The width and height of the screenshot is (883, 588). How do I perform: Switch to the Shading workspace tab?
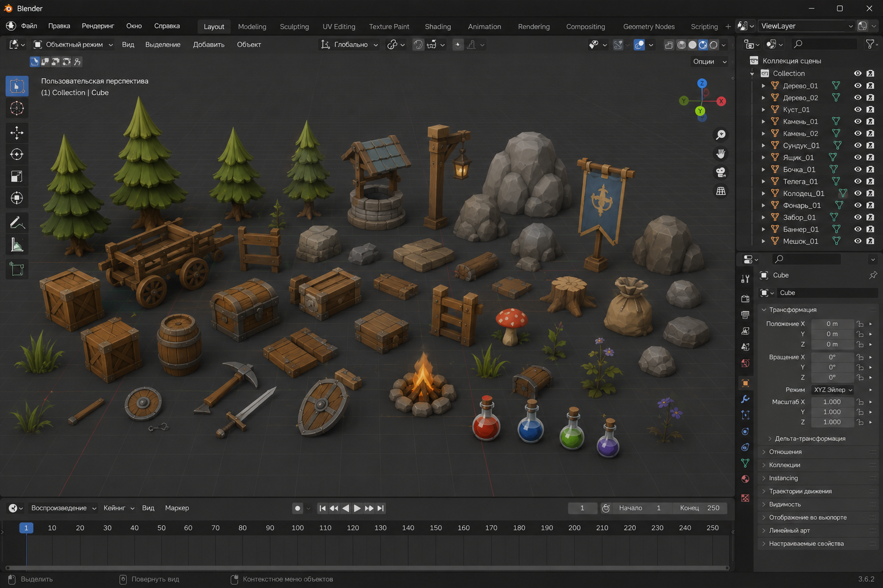point(438,26)
